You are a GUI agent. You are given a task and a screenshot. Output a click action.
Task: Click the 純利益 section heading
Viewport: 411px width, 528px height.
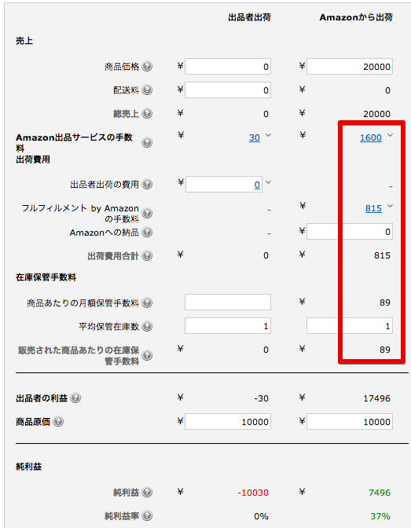click(28, 467)
